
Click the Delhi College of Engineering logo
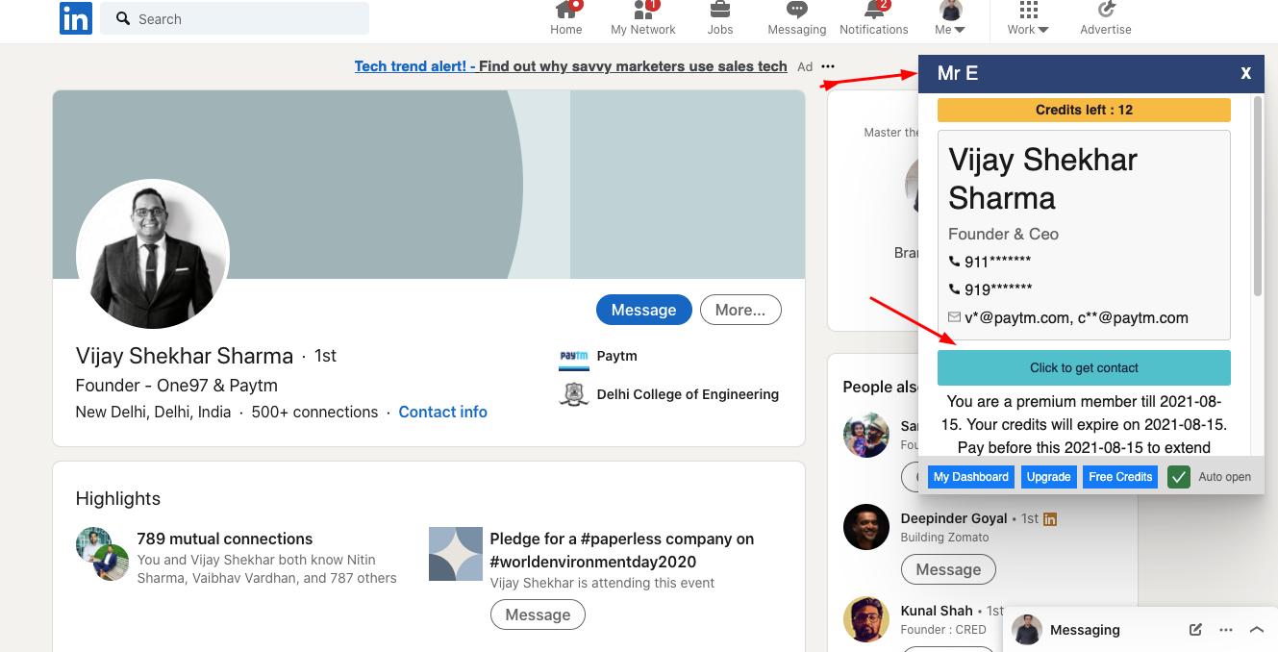tap(574, 394)
